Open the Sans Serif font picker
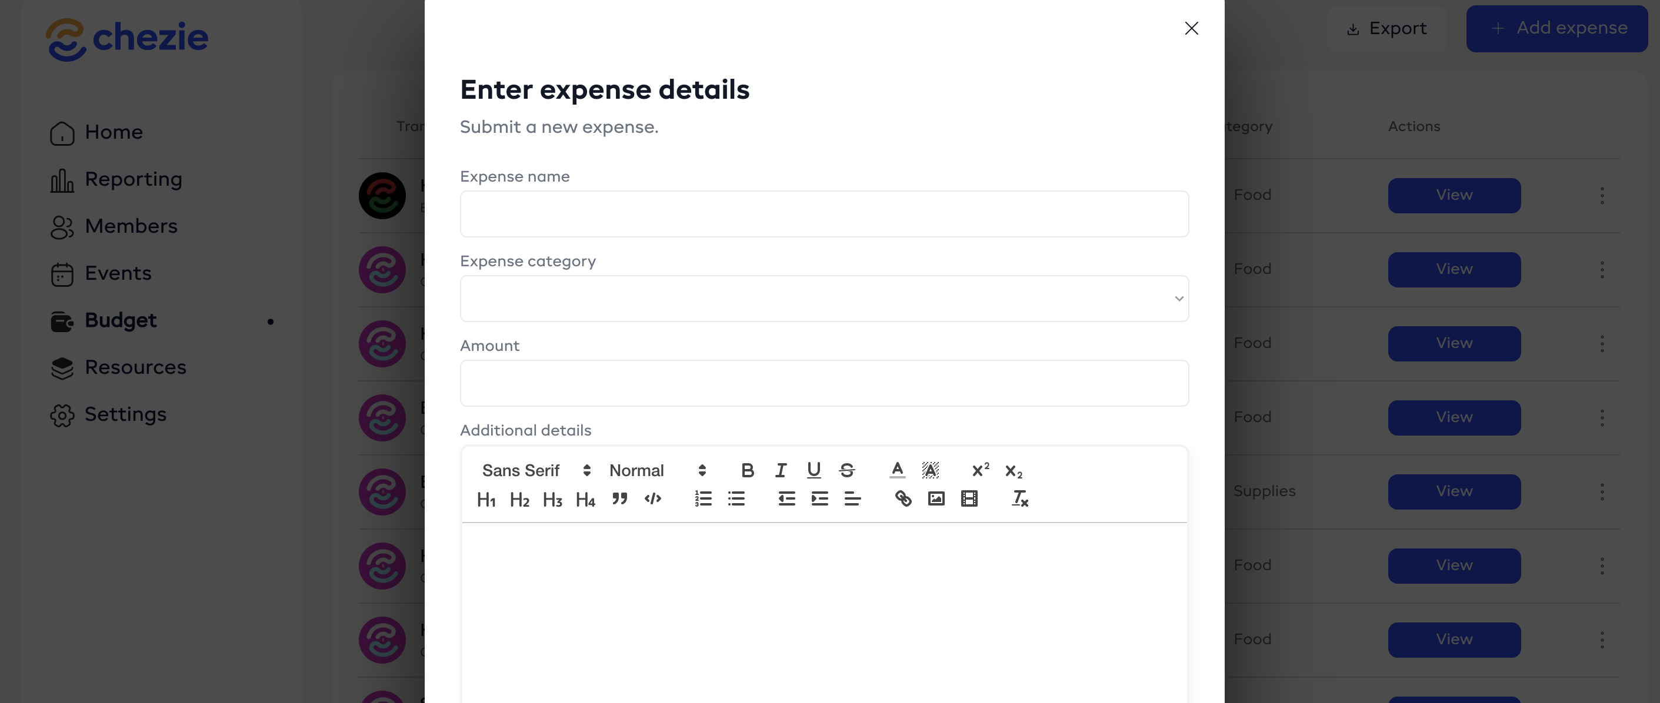This screenshot has height=703, width=1660. [536, 471]
